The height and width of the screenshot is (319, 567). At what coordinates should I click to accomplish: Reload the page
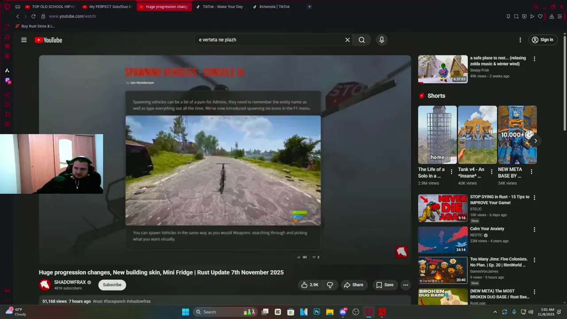pyautogui.click(x=33, y=16)
